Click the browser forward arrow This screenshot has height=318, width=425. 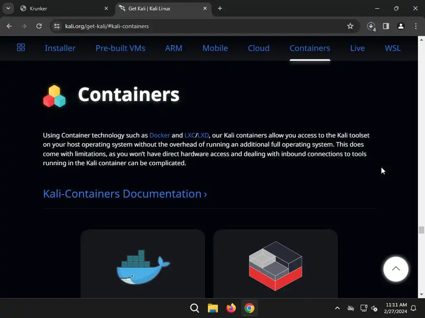tap(24, 26)
